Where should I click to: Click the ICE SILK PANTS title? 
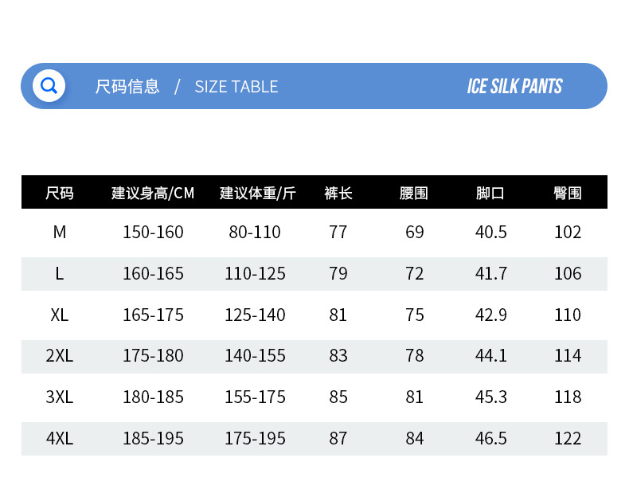click(514, 86)
